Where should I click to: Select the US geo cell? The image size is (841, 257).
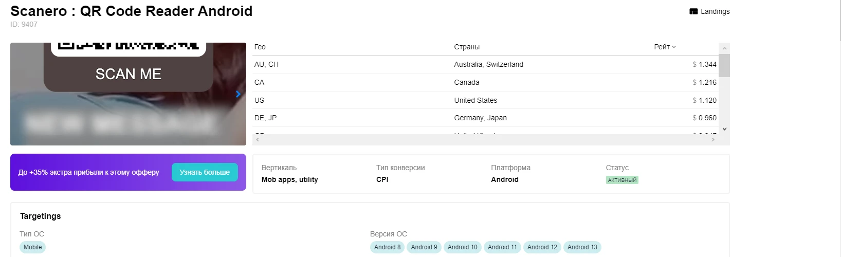pyautogui.click(x=259, y=100)
